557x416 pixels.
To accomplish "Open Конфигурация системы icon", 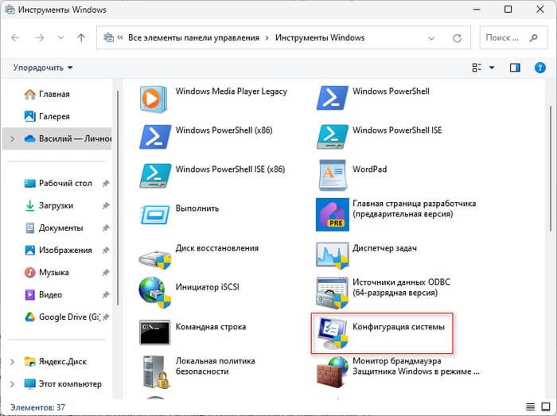I will [332, 333].
